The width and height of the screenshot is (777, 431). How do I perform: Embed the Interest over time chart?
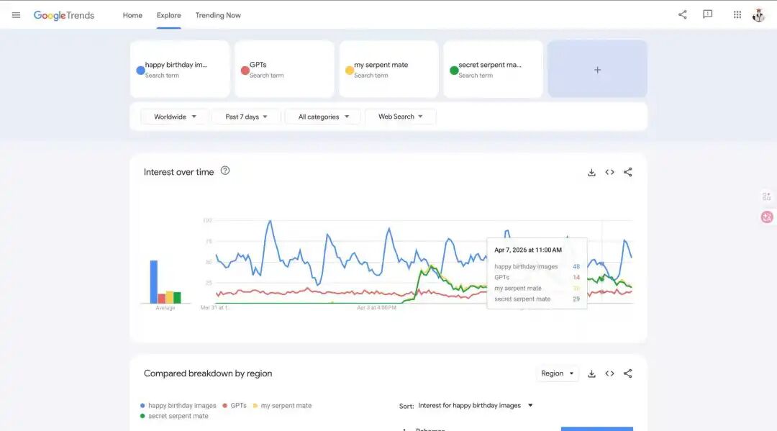(609, 173)
